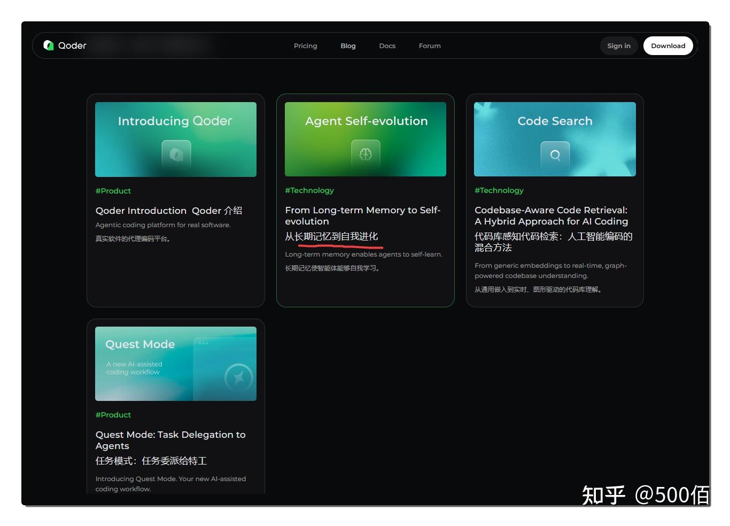This screenshot has width=730, height=526.
Task: Navigate to the Pricing page
Action: pyautogui.click(x=305, y=45)
